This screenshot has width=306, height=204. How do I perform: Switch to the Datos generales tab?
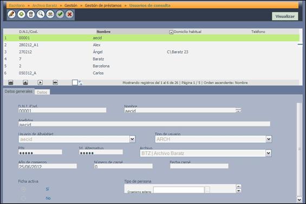tap(18, 91)
